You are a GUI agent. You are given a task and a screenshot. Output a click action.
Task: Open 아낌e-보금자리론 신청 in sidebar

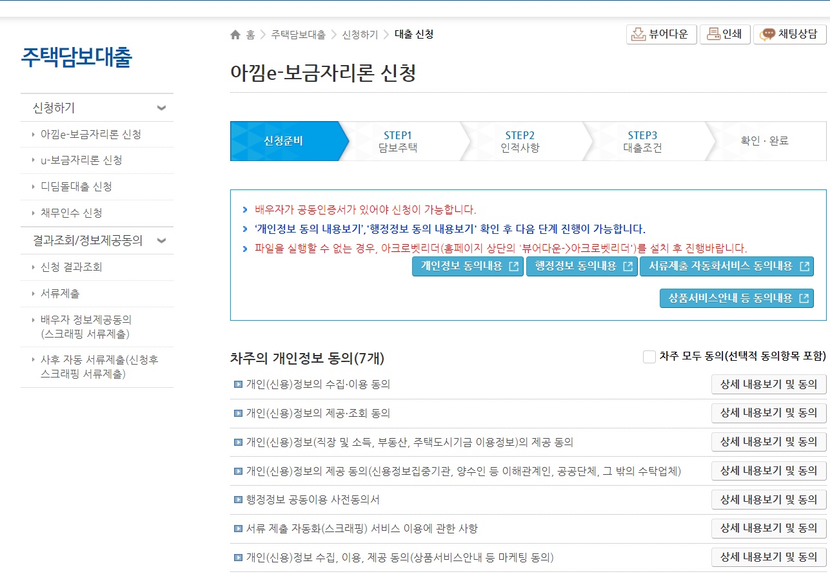coord(90,134)
